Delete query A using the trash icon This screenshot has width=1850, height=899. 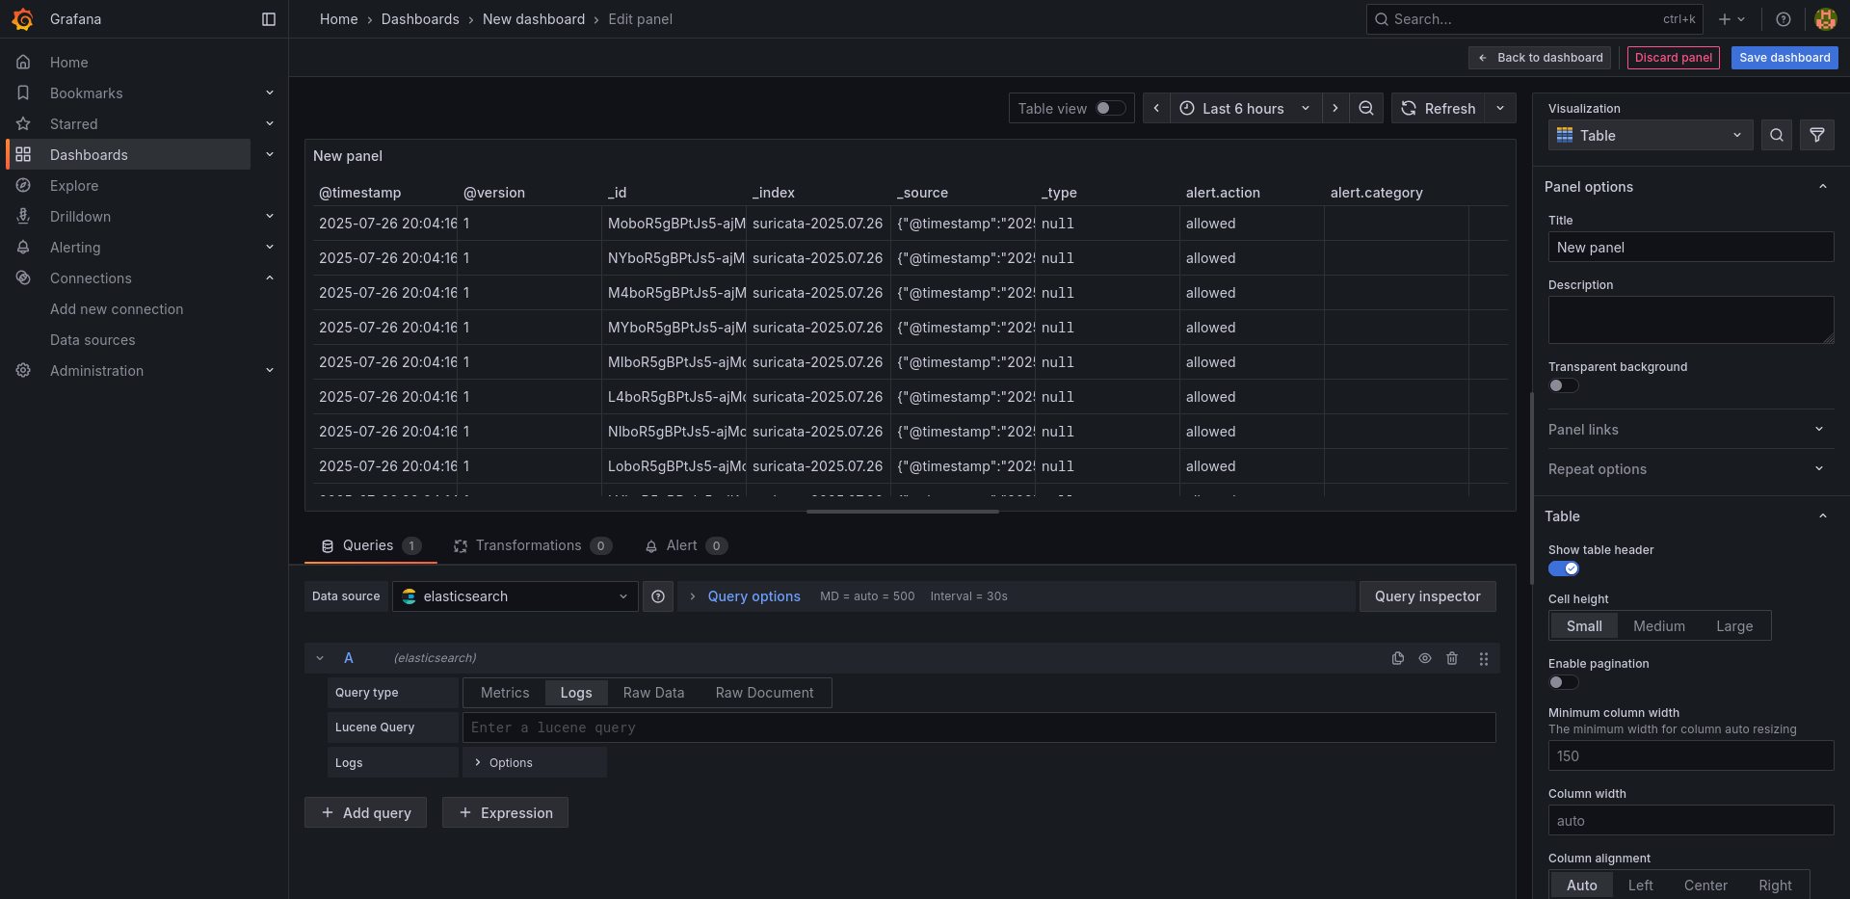pos(1452,658)
